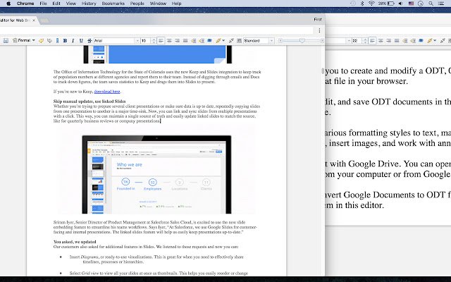The width and height of the screenshot is (451, 282).
Task: Click the 'Skip manual updates, use linked Slides' heading
Action: 89,102
